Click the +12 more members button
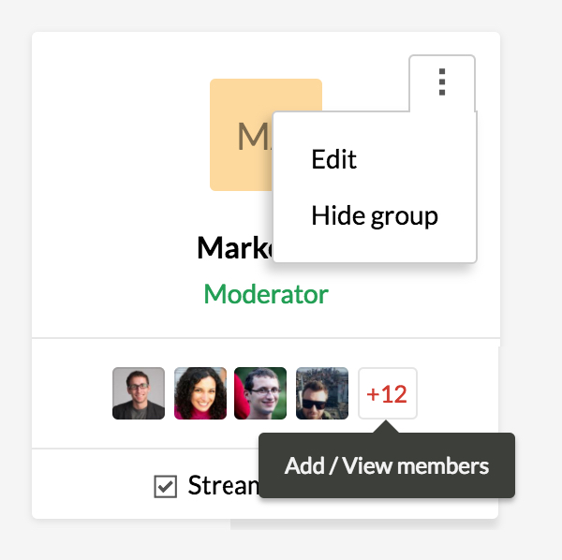This screenshot has width=562, height=560. (x=387, y=393)
